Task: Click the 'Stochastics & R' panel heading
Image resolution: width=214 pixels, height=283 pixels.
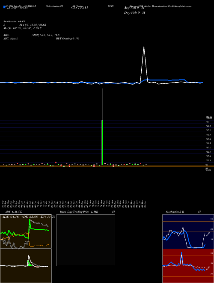Action: pos(175,212)
